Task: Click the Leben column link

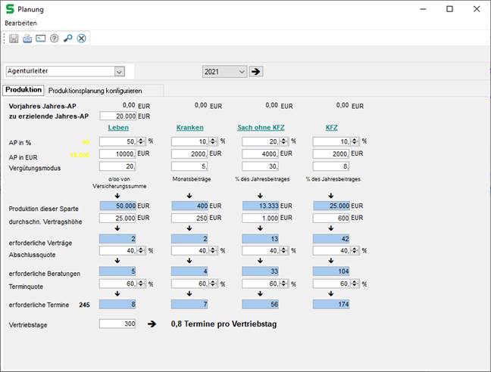Action: pos(118,128)
